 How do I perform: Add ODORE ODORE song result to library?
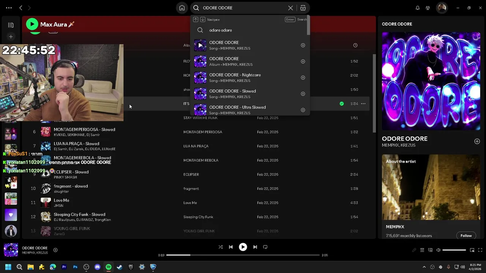[x=303, y=45]
